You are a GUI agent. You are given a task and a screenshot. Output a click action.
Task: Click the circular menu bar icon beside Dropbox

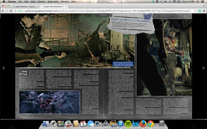[157, 1]
